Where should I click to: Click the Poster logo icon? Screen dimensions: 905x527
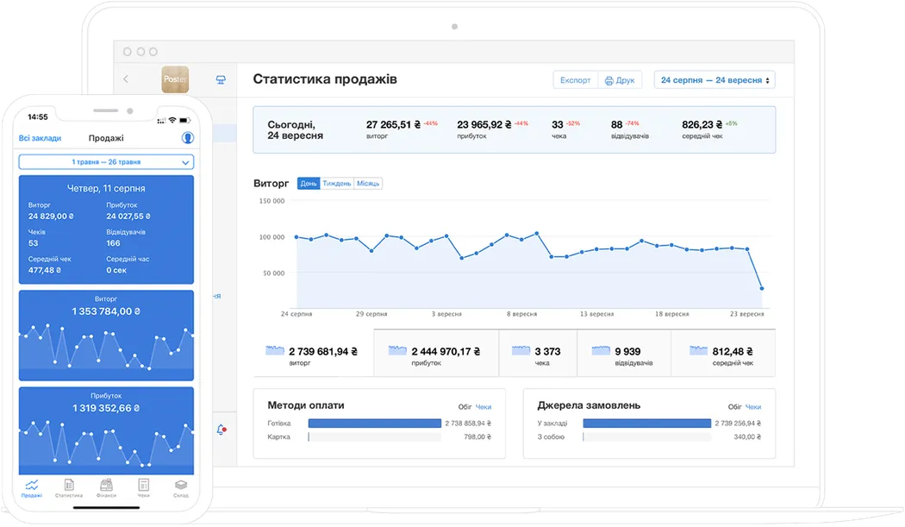[x=175, y=80]
